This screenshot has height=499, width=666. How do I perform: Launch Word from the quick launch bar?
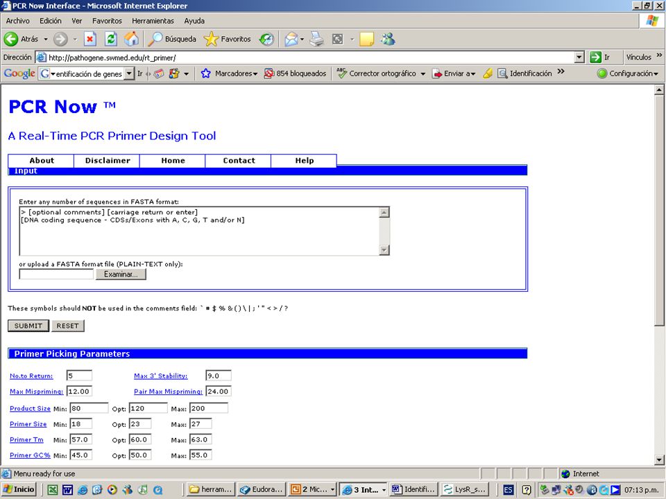click(67, 490)
